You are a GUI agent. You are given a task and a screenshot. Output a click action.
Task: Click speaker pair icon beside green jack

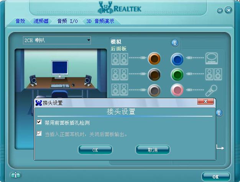coord(214,74)
